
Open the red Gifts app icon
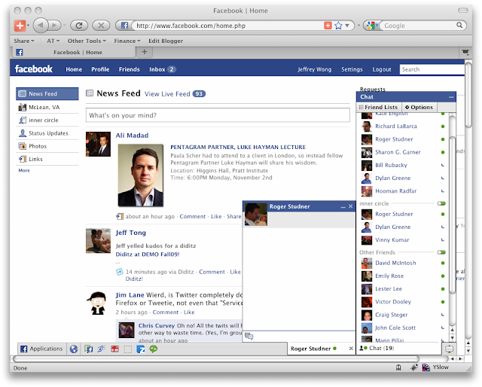click(x=115, y=349)
